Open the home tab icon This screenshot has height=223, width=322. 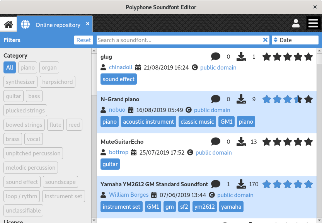tap(8, 24)
